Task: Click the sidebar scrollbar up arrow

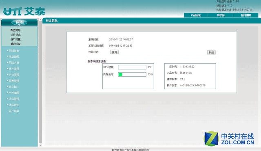Action: point(40,20)
